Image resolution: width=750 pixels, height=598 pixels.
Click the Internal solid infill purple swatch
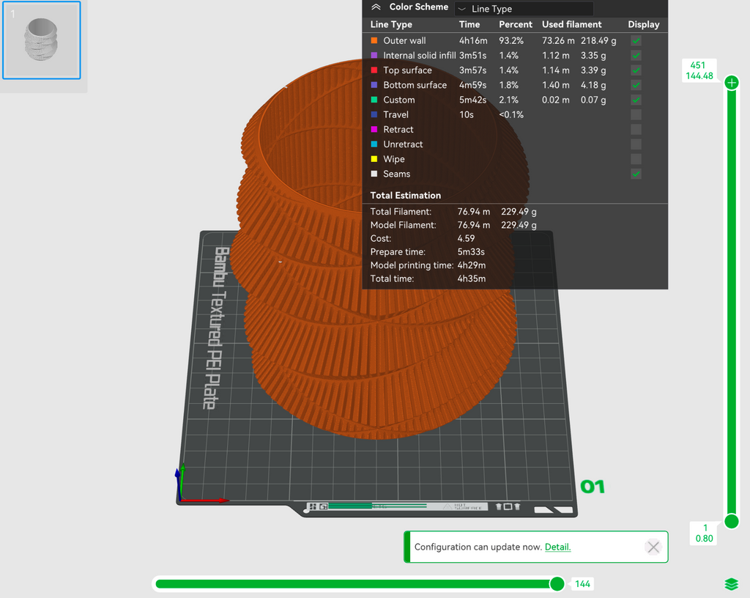pos(374,56)
